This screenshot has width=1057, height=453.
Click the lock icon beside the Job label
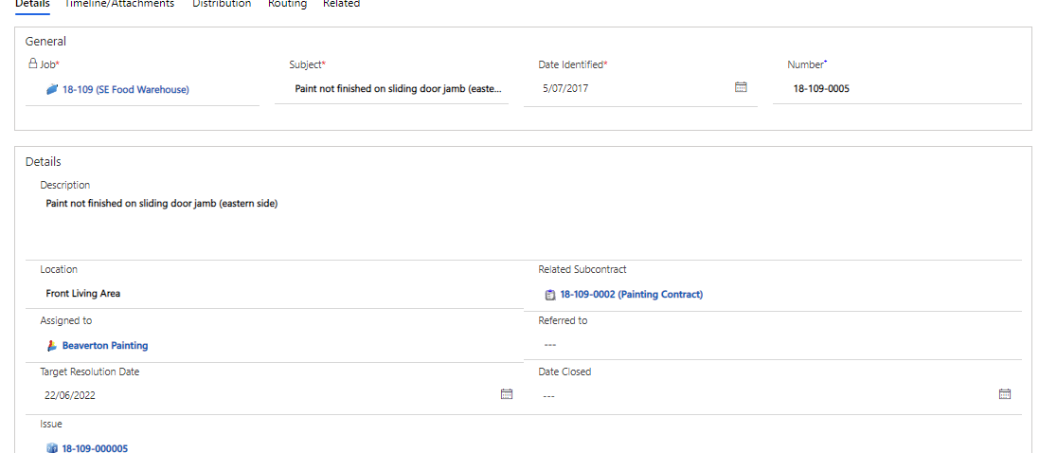(x=31, y=63)
